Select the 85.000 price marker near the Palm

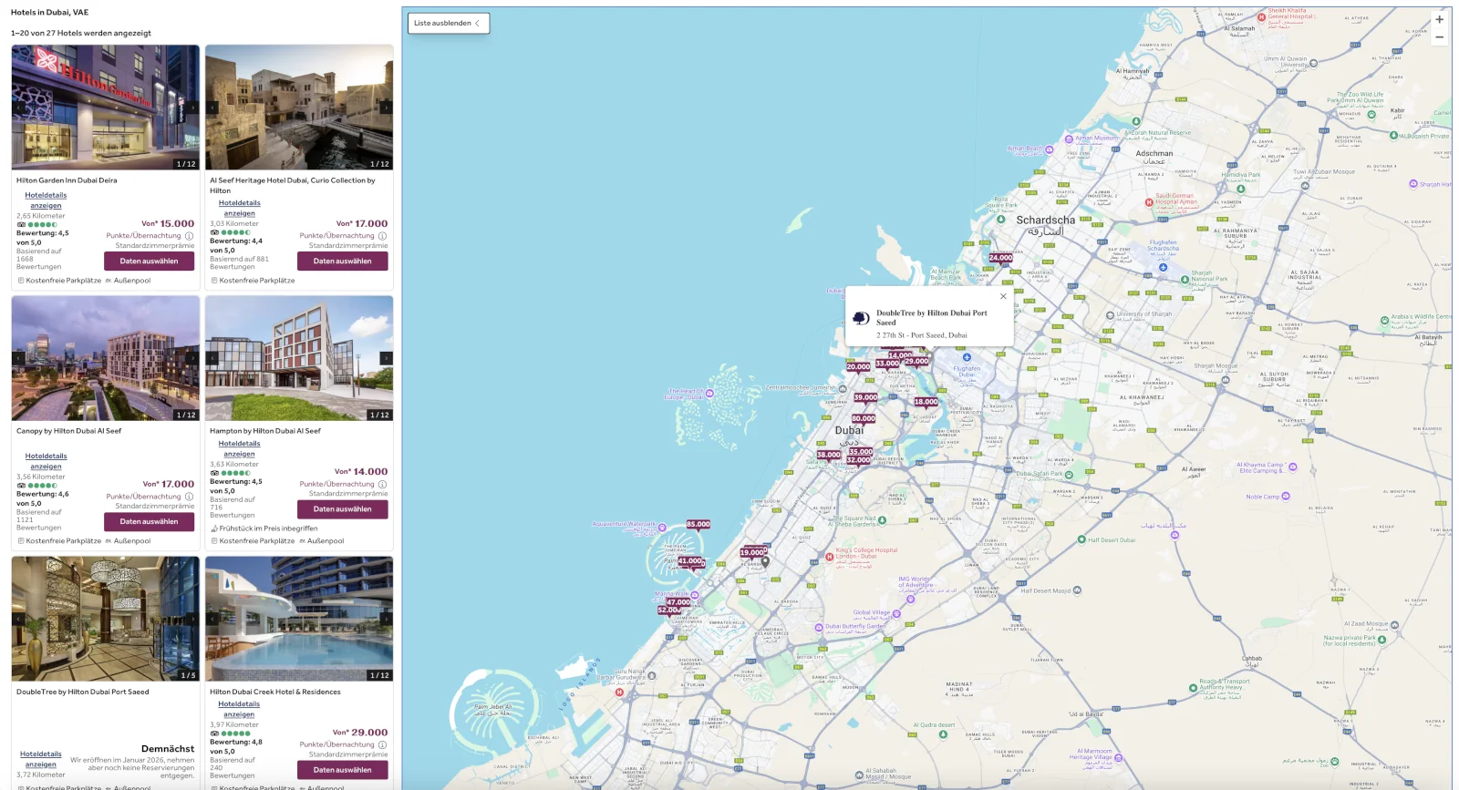point(698,525)
